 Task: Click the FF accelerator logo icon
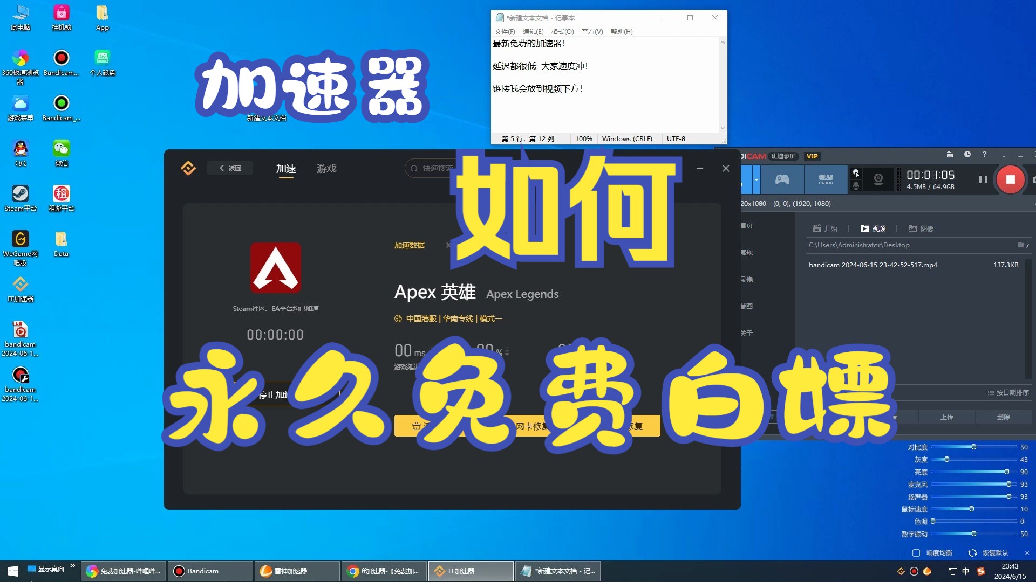(188, 168)
